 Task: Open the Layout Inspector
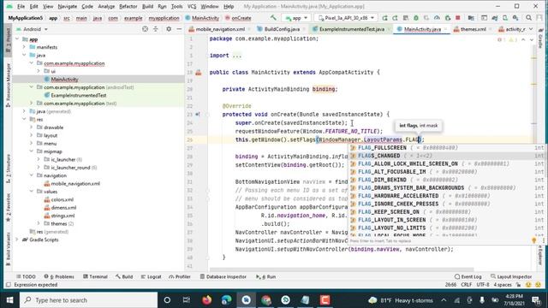coord(511,276)
